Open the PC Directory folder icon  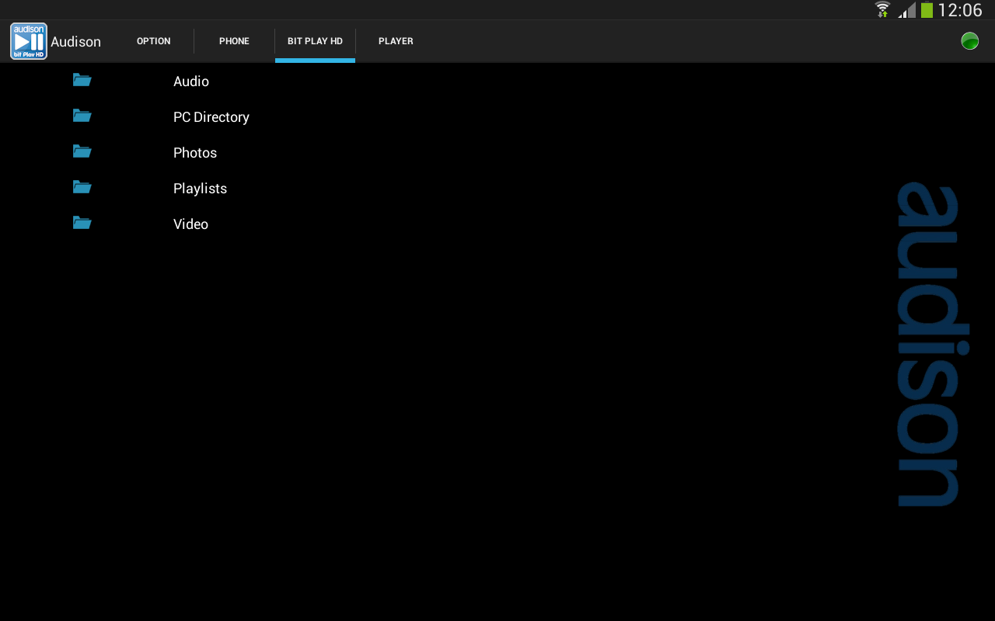pos(82,115)
